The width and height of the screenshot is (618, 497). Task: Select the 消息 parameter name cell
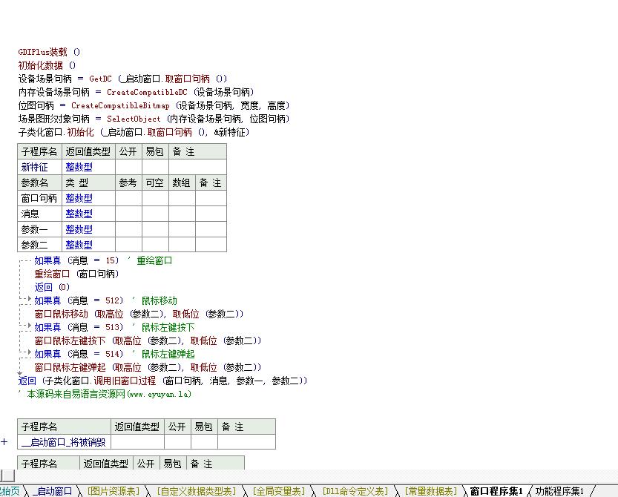(40, 214)
